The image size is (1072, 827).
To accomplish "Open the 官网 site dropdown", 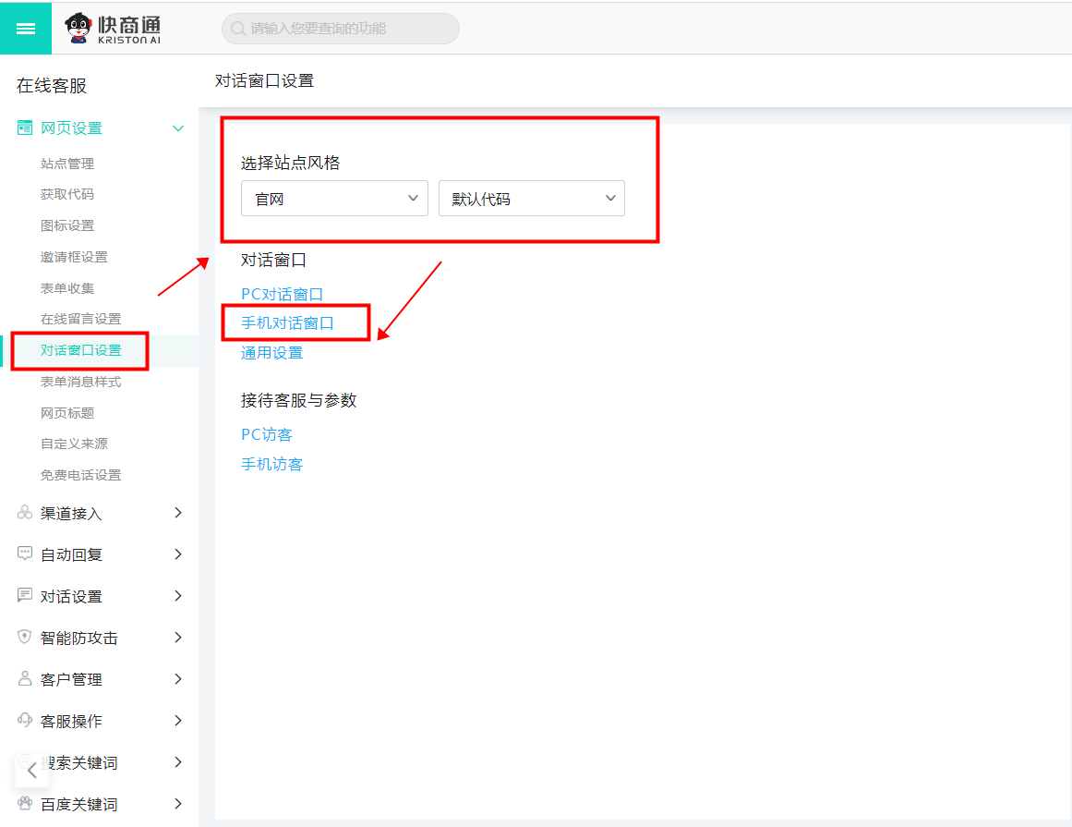I will (334, 199).
